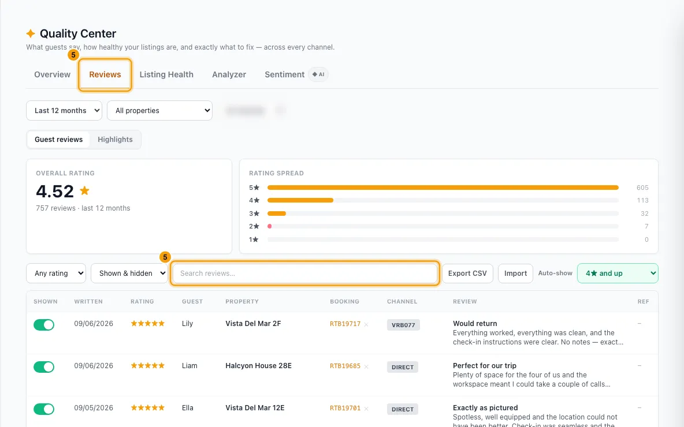Screen dimensions: 684x427
Task: Open the 'Would return' review
Action: pos(475,323)
